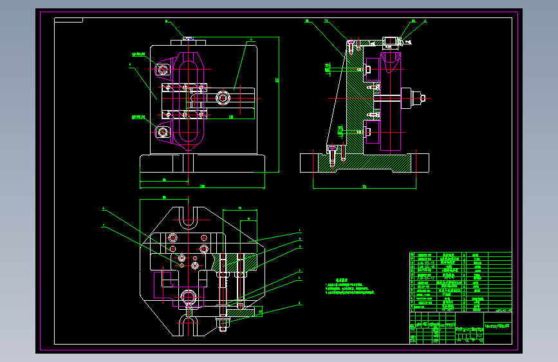
Task: Pick the hatched base plate in the section view
Action: pos(364,163)
